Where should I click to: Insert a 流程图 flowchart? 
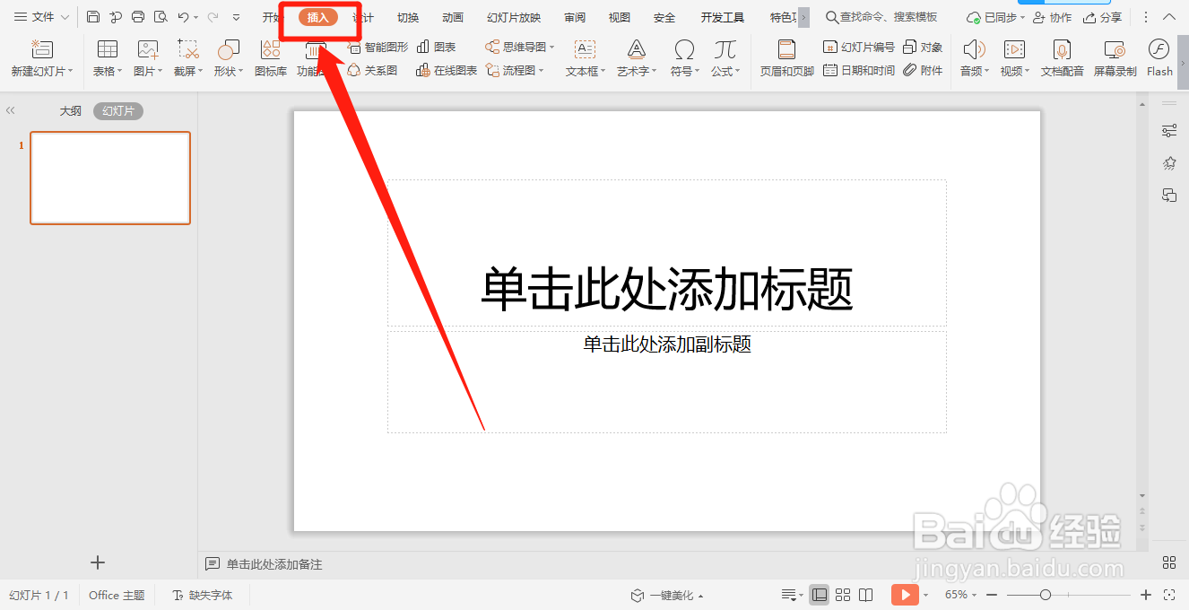tap(516, 70)
